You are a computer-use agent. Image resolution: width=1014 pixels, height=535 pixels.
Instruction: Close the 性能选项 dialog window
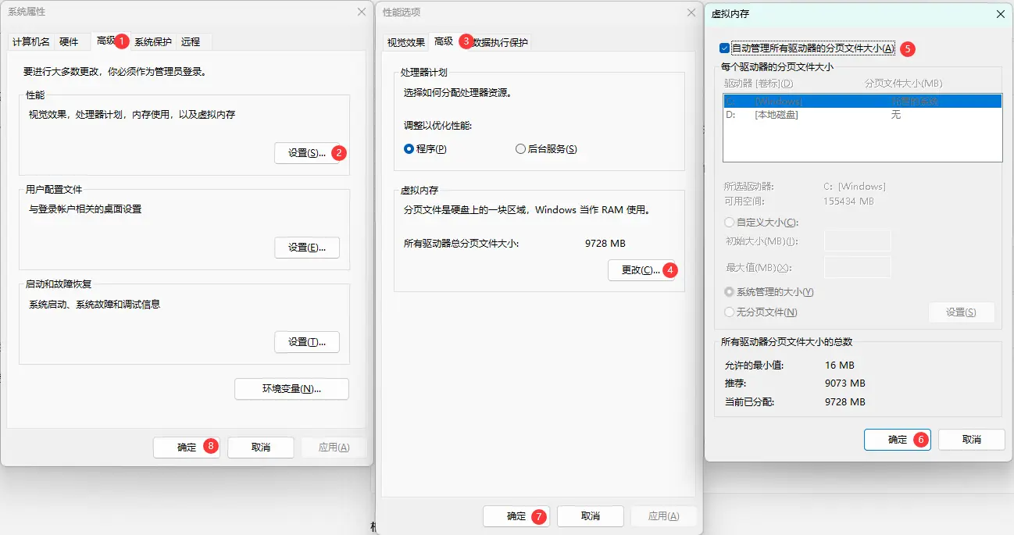point(691,12)
